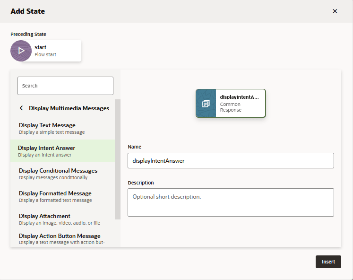353x280 pixels.
Task: Click the Search templates field
Action: [65, 86]
